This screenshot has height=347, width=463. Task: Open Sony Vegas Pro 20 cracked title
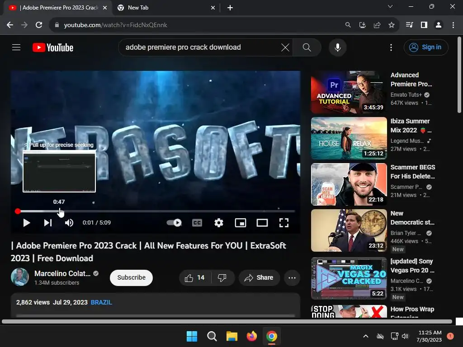point(412,266)
